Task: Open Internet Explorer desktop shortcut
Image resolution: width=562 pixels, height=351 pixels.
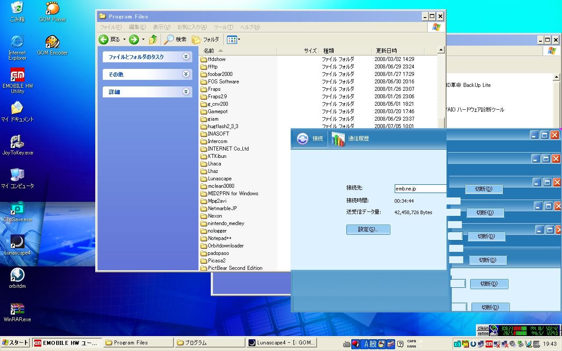Action: (17, 47)
